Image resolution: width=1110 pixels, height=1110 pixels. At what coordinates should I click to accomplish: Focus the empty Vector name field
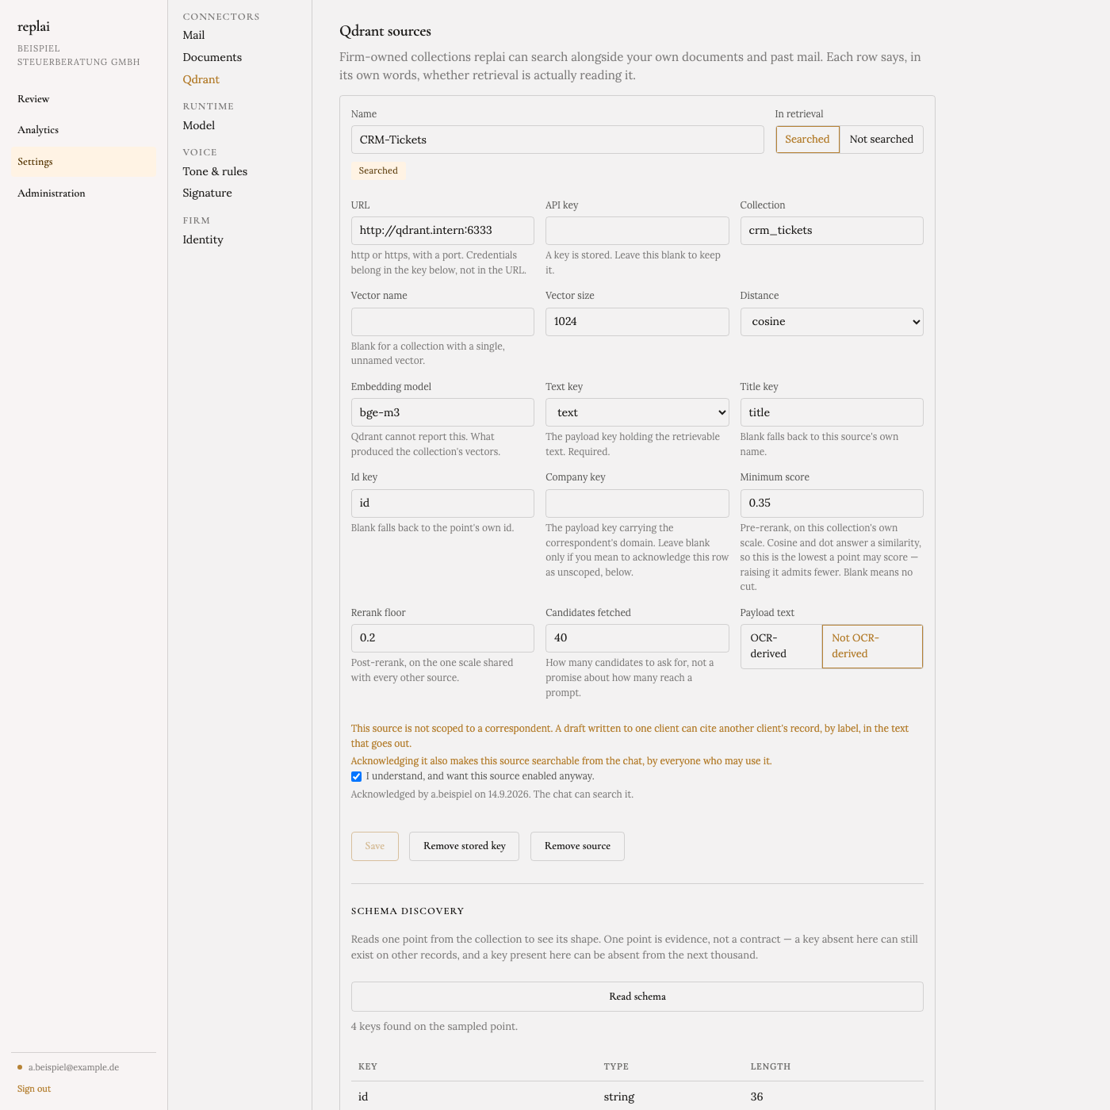(442, 322)
